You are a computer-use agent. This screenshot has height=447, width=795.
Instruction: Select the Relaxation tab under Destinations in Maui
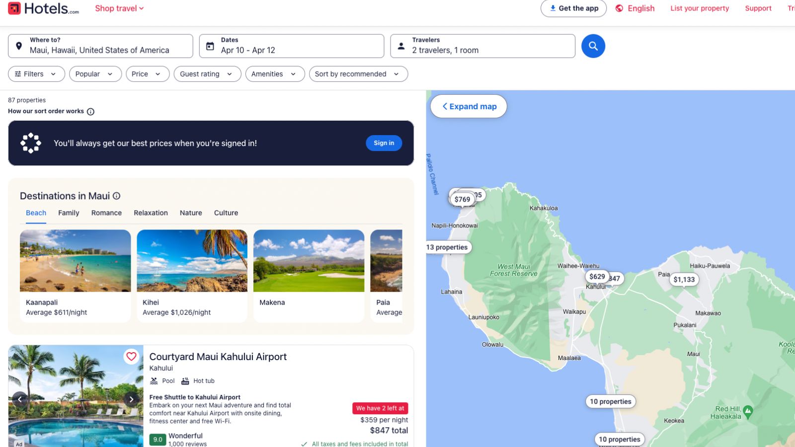pos(151,213)
